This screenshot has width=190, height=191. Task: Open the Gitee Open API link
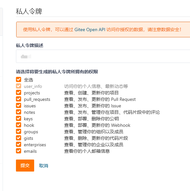click(x=90, y=30)
